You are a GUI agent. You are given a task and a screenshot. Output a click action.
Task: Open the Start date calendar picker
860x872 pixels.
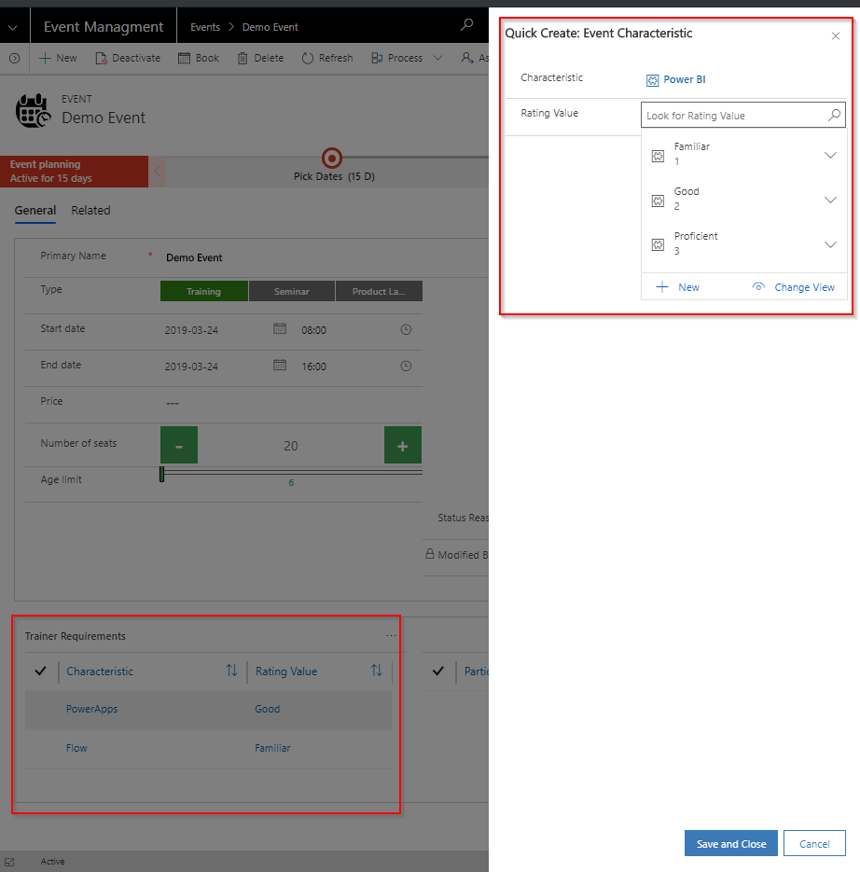(x=279, y=329)
